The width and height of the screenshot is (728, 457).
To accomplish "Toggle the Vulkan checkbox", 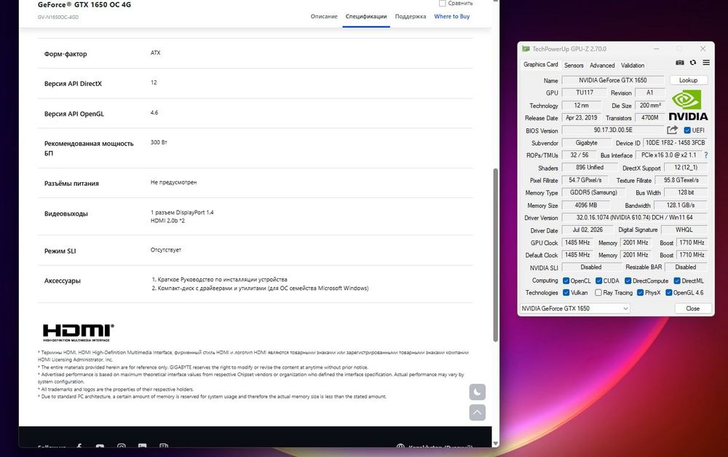I will click(566, 292).
